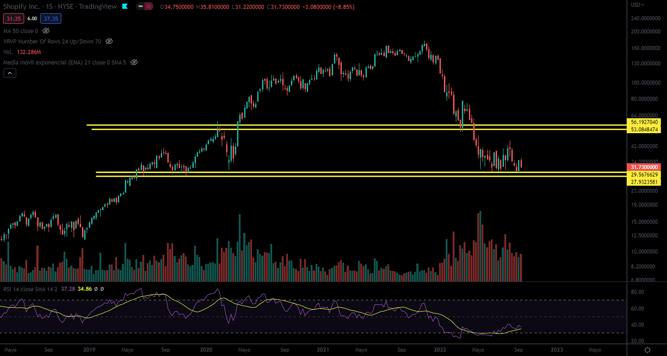The height and width of the screenshot is (356, 667).
Task: Click the blue buy price button 37.35
Action: coord(50,19)
